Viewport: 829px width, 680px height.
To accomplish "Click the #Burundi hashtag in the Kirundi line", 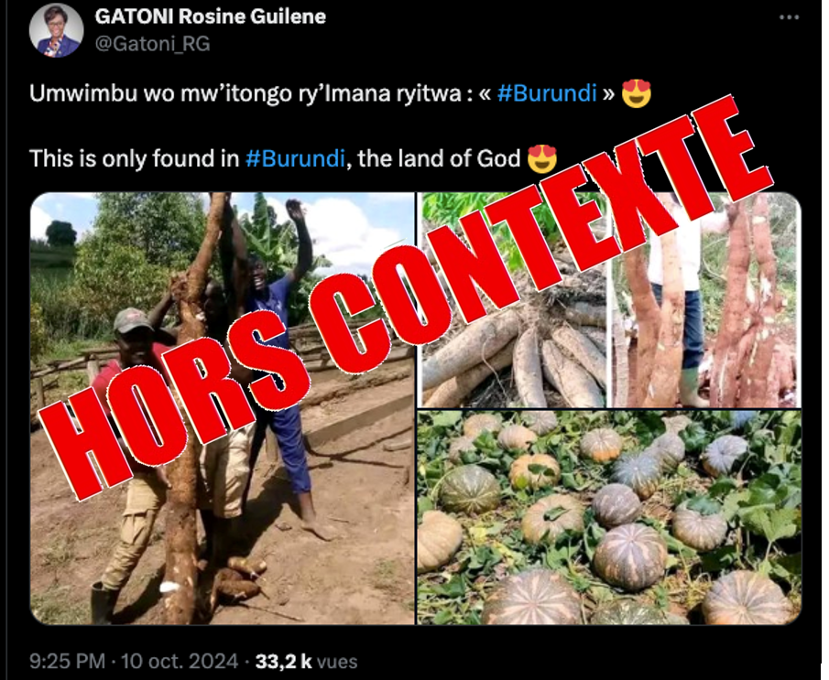I will 547,94.
